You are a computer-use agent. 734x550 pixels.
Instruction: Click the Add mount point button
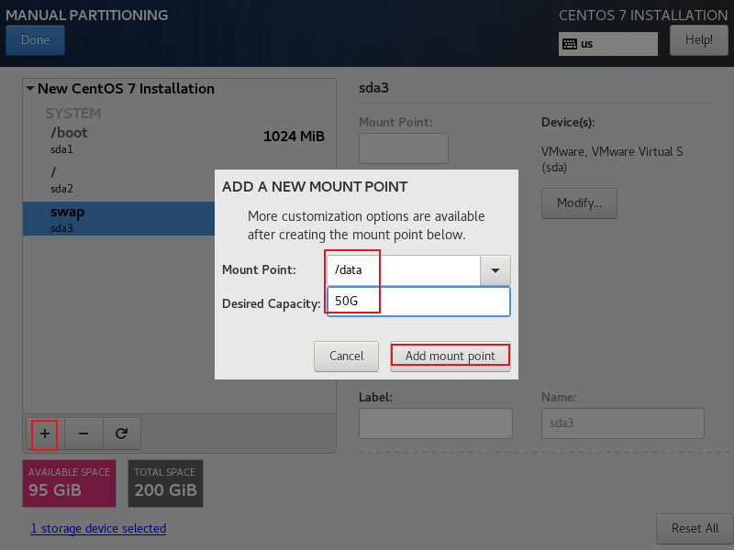pyautogui.click(x=450, y=356)
